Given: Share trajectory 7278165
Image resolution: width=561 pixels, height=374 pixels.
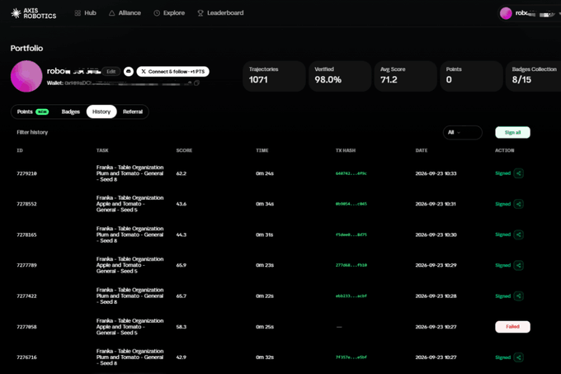Looking at the screenshot, I should (x=518, y=234).
